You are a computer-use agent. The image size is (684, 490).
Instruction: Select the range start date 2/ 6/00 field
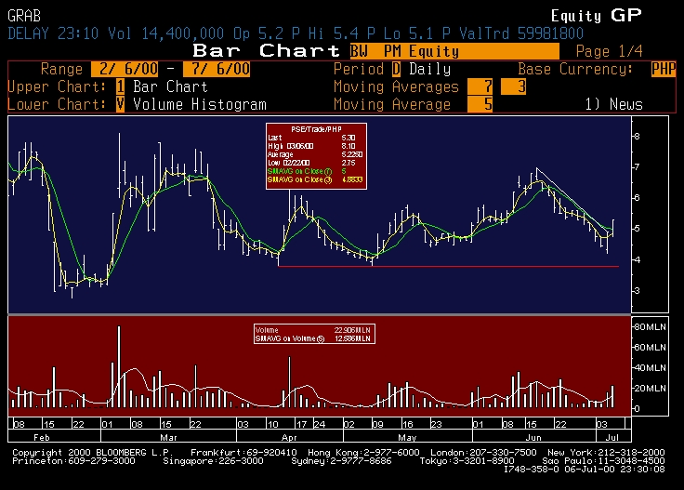[124, 70]
